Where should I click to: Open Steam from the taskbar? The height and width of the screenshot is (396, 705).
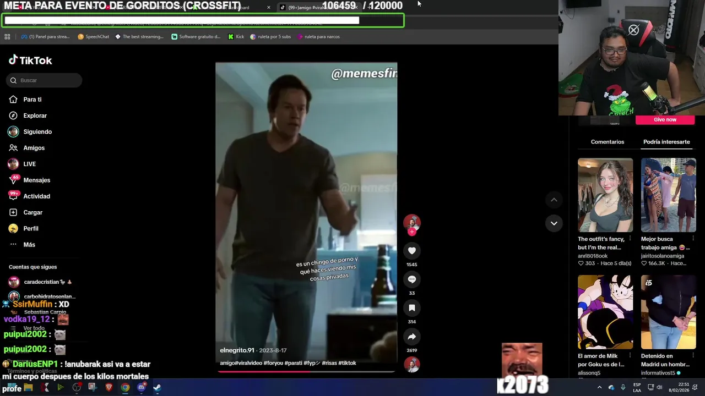157,388
